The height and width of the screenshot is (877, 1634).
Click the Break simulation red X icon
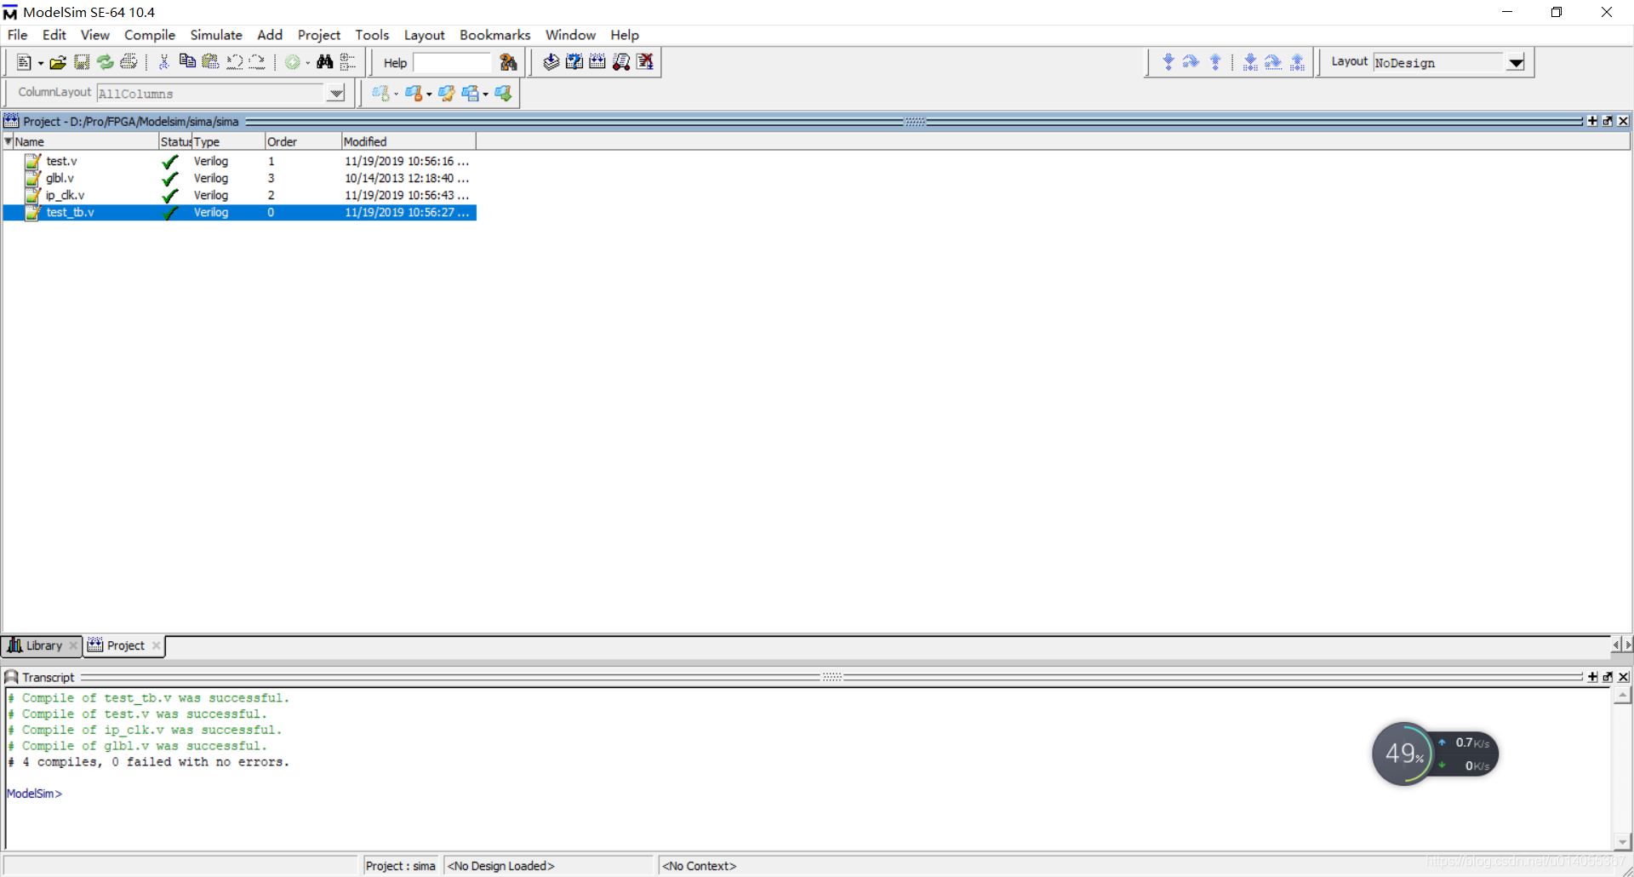pyautogui.click(x=645, y=62)
